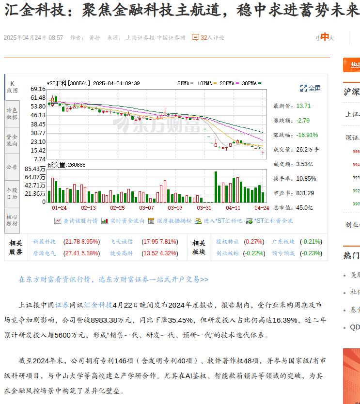Click the 上海证券报·中国证券网 source text

tap(156, 38)
